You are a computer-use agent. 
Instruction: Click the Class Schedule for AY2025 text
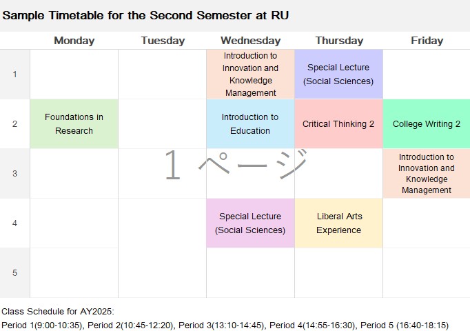(58, 312)
